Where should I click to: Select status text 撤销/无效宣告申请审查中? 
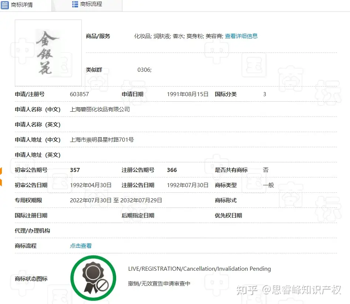pos(159,283)
